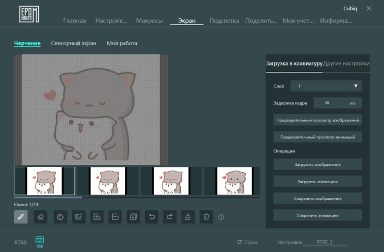Click the Cubiq account name
384x252 pixels.
350,8
